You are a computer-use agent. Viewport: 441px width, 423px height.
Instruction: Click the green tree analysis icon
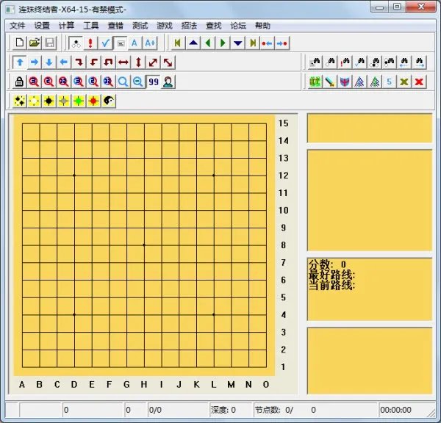pyautogui.click(x=374, y=82)
